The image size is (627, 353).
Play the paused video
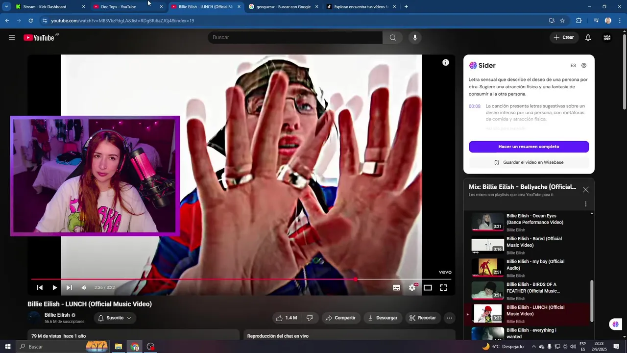pos(54,288)
